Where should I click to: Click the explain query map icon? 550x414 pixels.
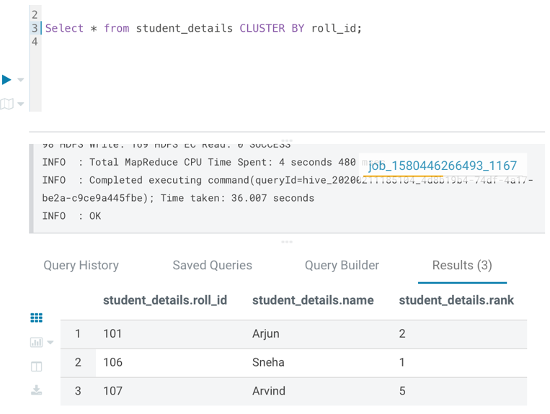(x=7, y=104)
